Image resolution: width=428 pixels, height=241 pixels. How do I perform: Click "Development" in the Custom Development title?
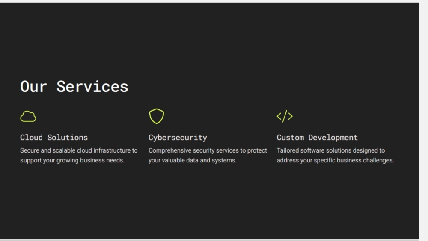click(333, 138)
